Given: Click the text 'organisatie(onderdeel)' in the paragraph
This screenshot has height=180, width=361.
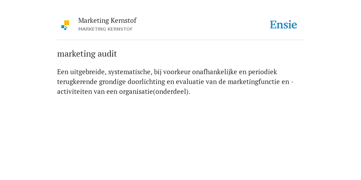Looking at the screenshot, I should coord(154,92).
